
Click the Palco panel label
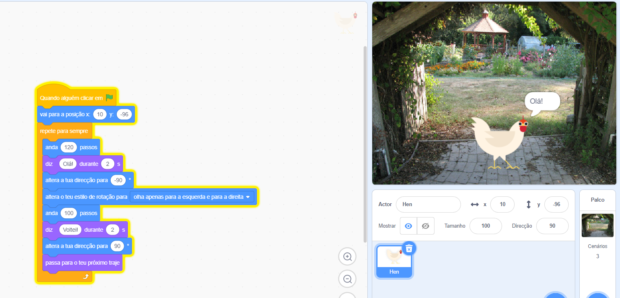598,200
